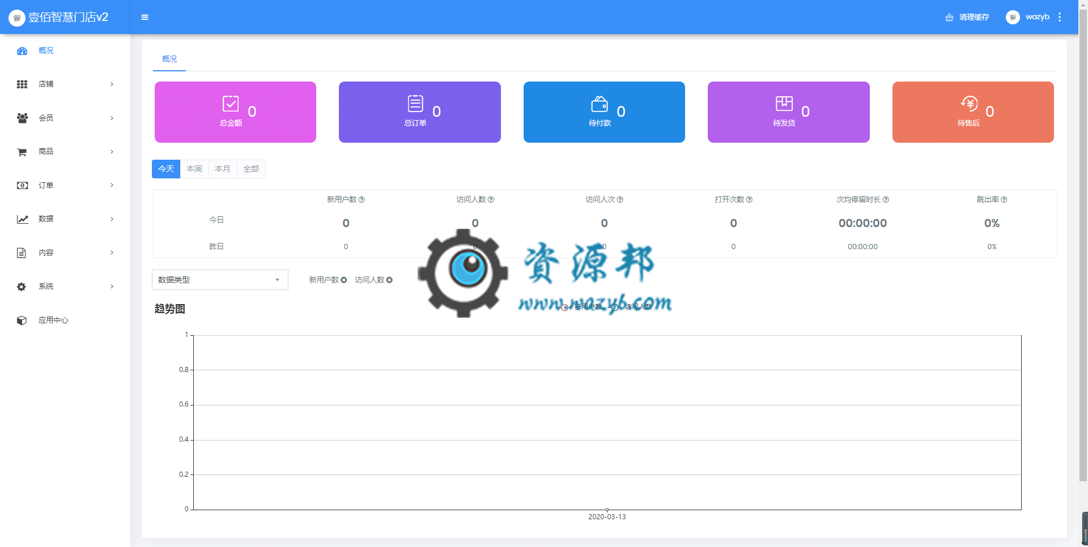Image resolution: width=1088 pixels, height=547 pixels.
Task: Open the 订单 sidebar menu item
Action: [65, 185]
